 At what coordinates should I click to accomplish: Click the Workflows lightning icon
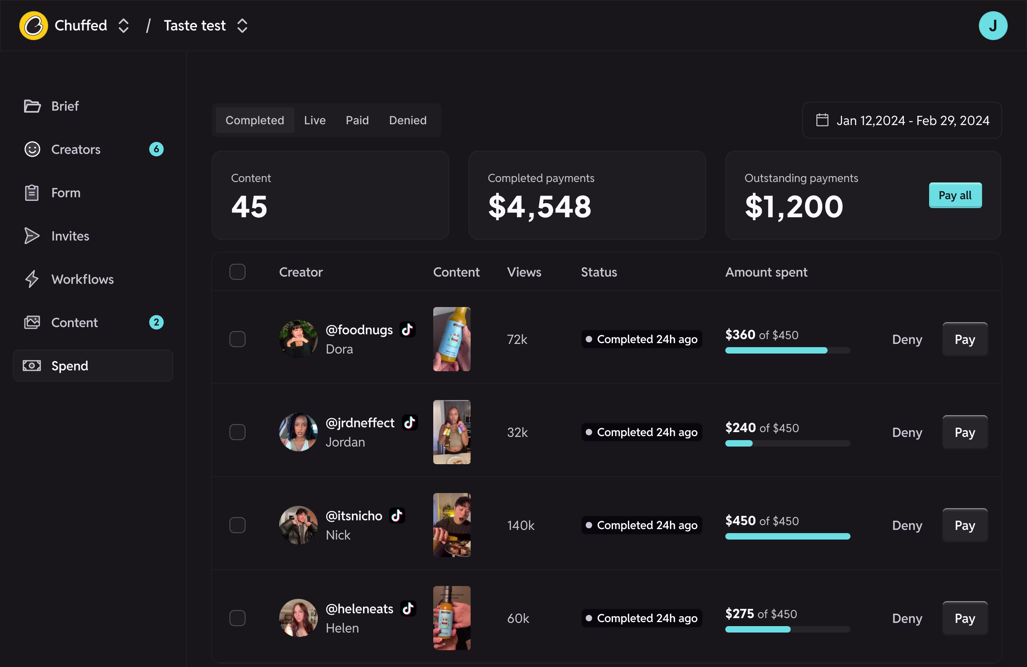(x=32, y=279)
